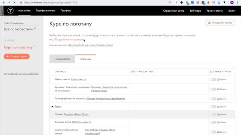Bookmark page with the star icon
This screenshot has height=135, width=241.
coord(169,3)
